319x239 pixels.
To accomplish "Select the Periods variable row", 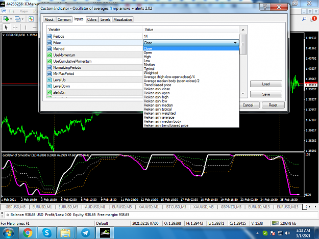I will pyautogui.click(x=95, y=36).
